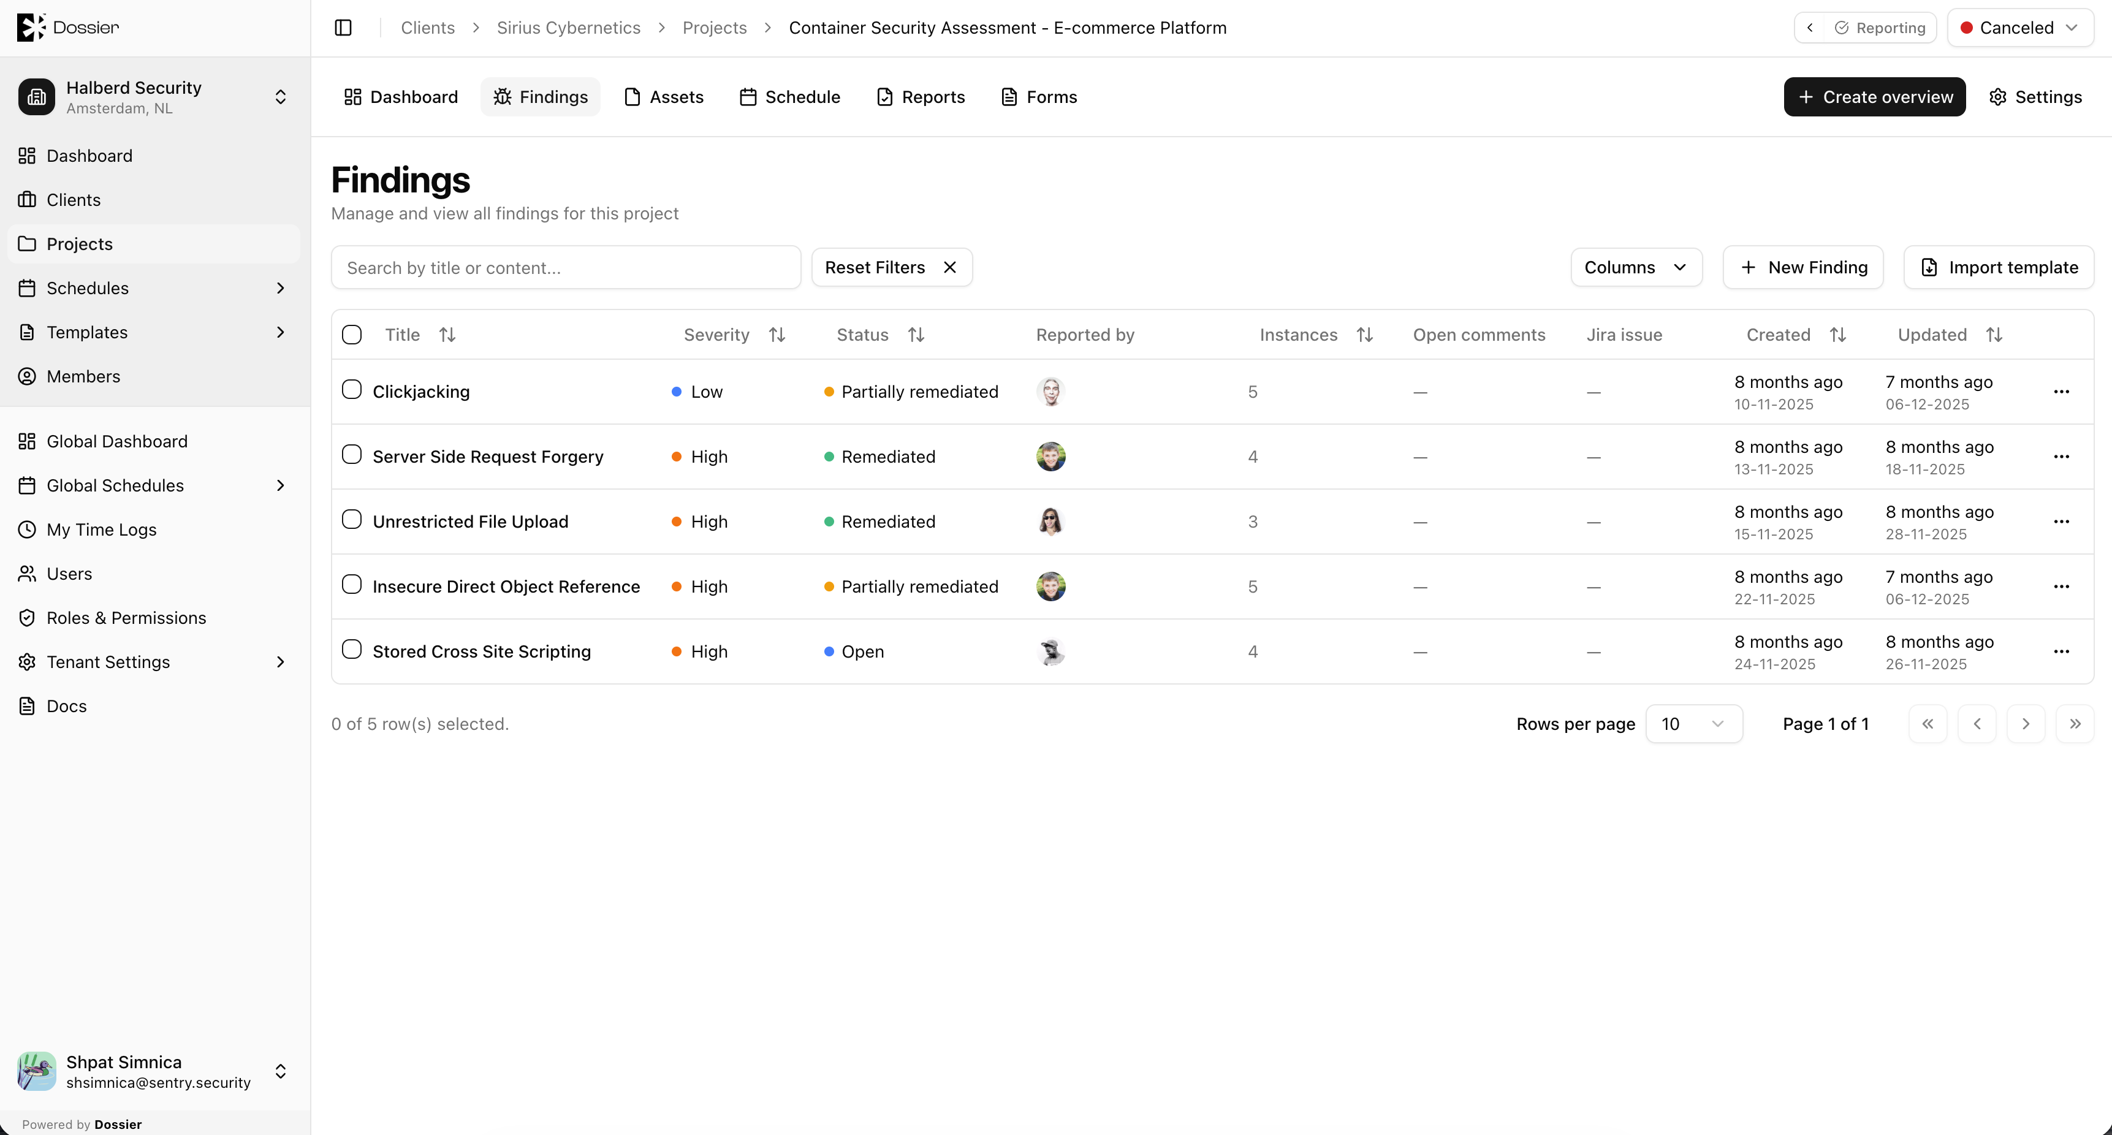
Task: Open rows per page dropdown
Action: click(x=1694, y=724)
